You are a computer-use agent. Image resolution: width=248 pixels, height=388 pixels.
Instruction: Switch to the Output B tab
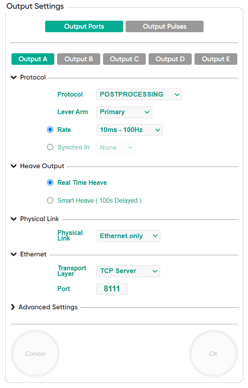point(78,59)
